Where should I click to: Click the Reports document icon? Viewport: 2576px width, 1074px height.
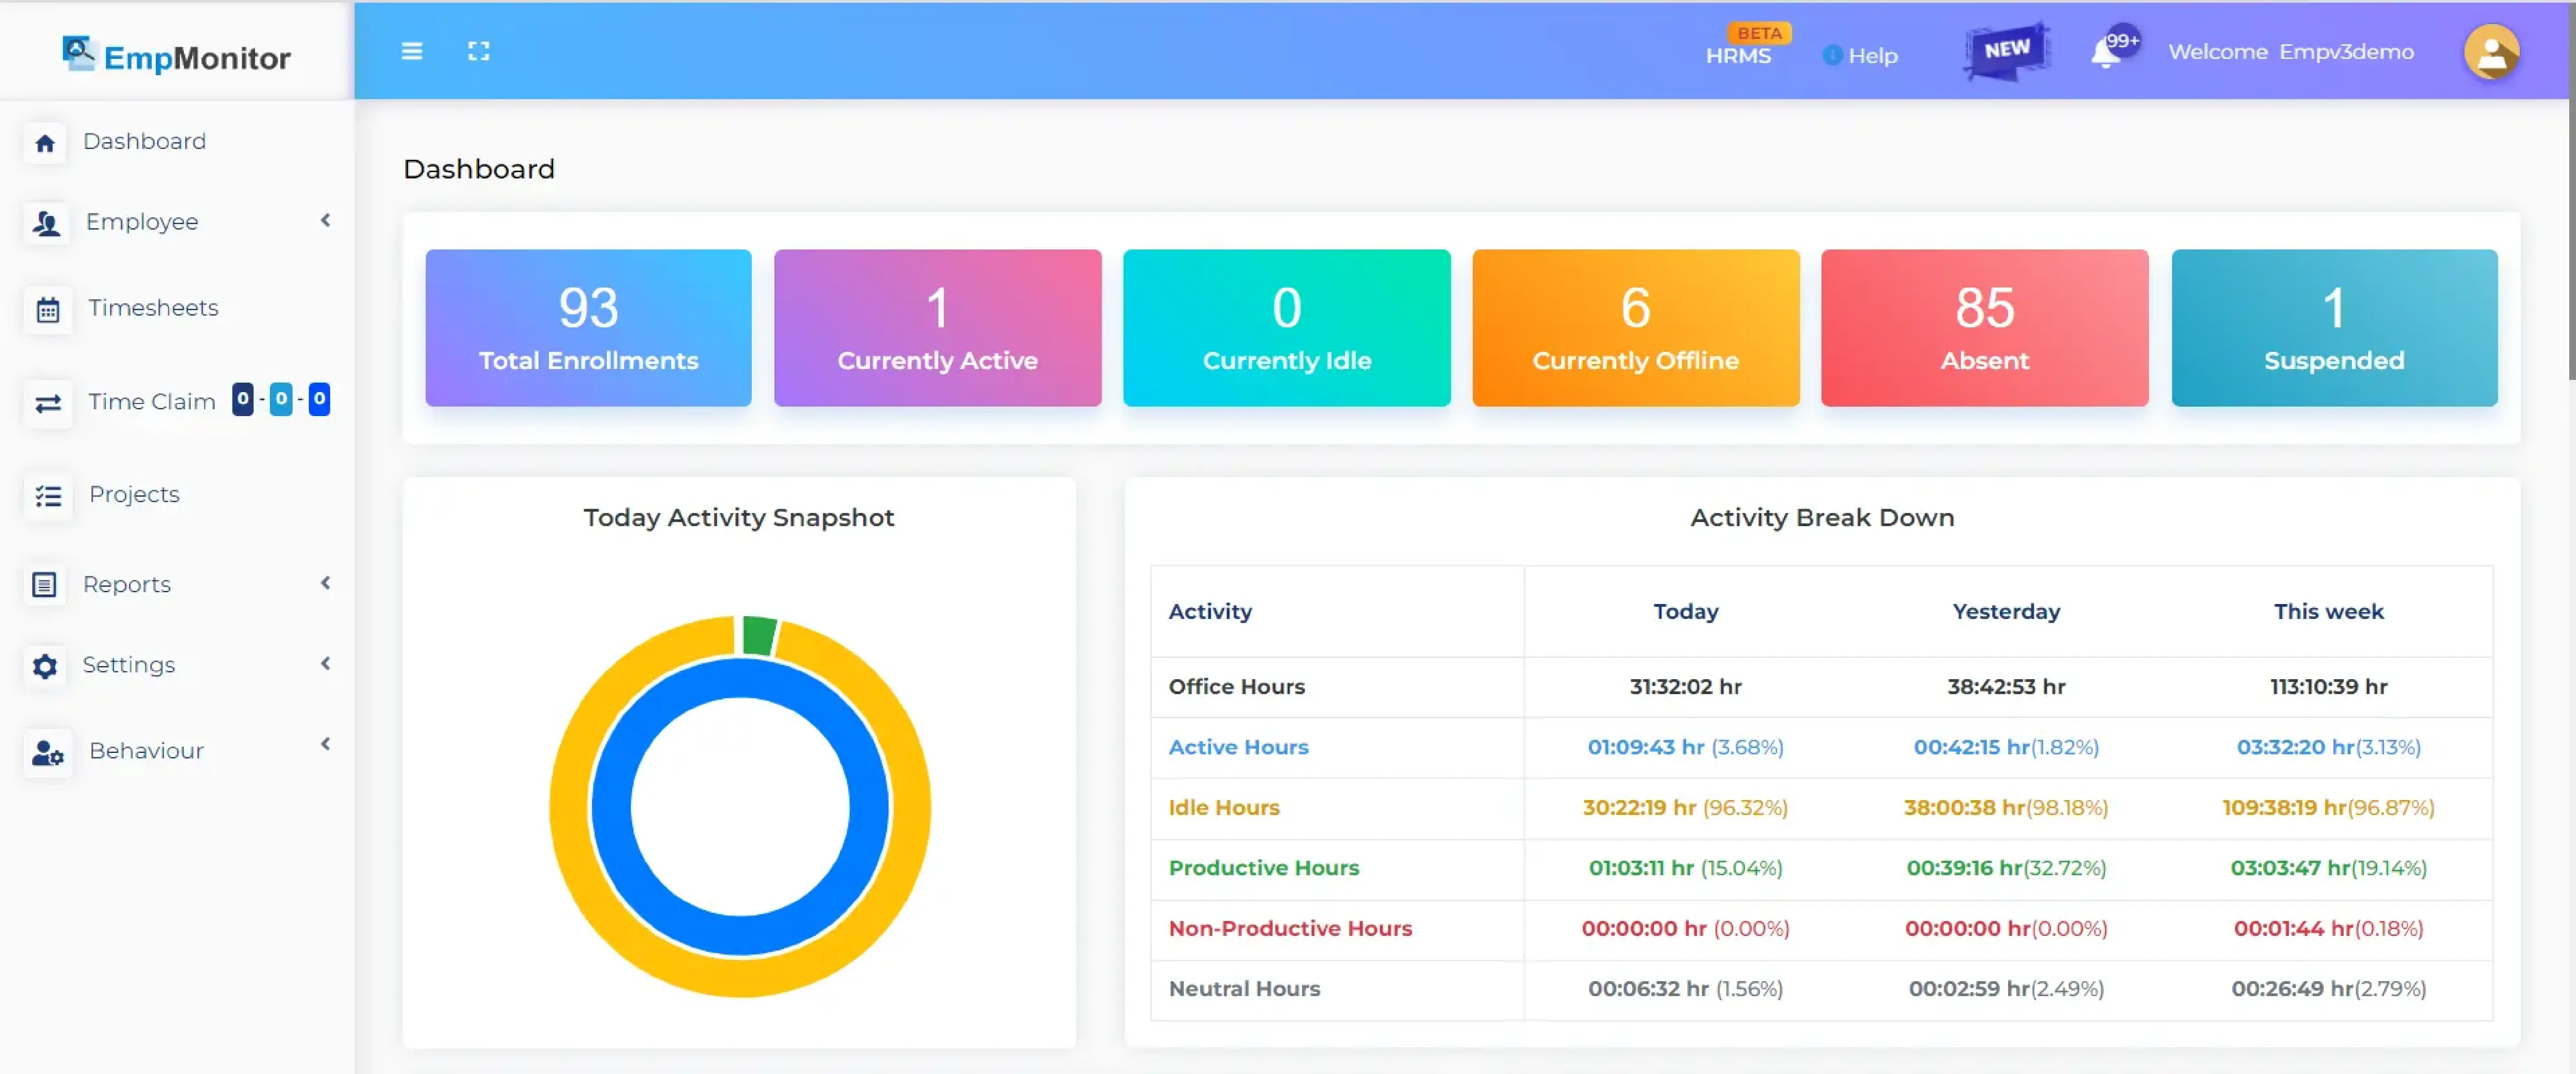tap(45, 584)
